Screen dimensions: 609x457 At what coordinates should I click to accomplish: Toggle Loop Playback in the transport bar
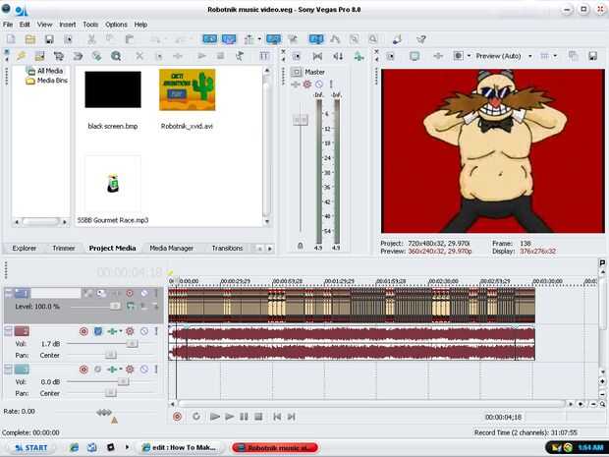(196, 417)
